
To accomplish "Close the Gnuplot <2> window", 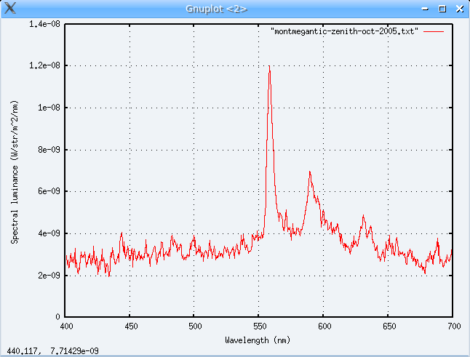I will [458, 9].
